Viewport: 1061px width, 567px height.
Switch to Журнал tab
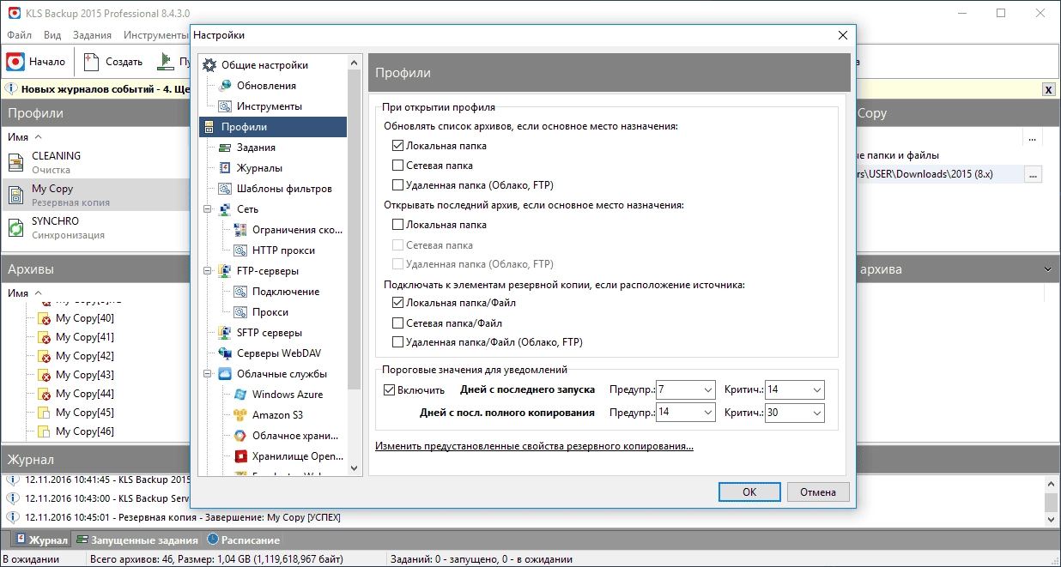point(42,540)
